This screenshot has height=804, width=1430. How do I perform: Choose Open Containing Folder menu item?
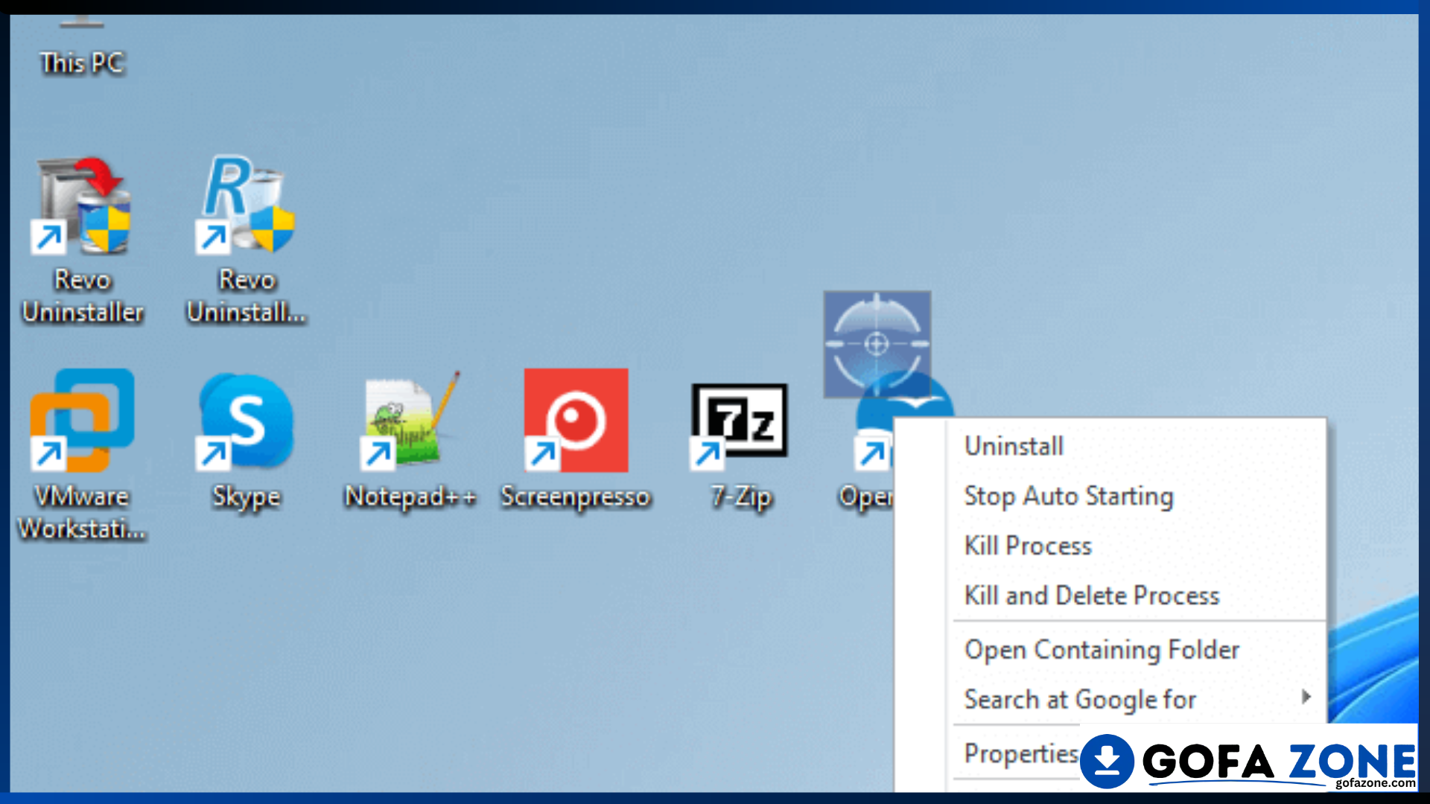tap(1110, 650)
